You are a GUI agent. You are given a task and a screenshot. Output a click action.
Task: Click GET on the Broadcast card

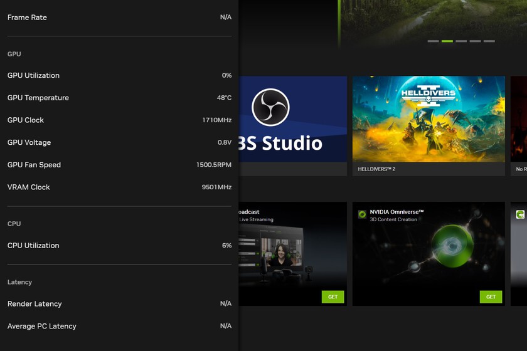333,297
